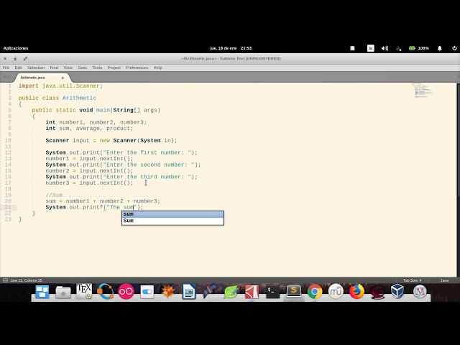Screen dimensions: 460x345
Task: Open the Java syntax selector
Action: 444,280
